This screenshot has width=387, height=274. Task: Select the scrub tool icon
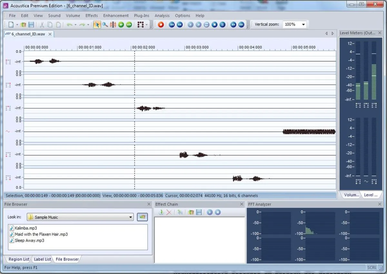tap(113, 24)
